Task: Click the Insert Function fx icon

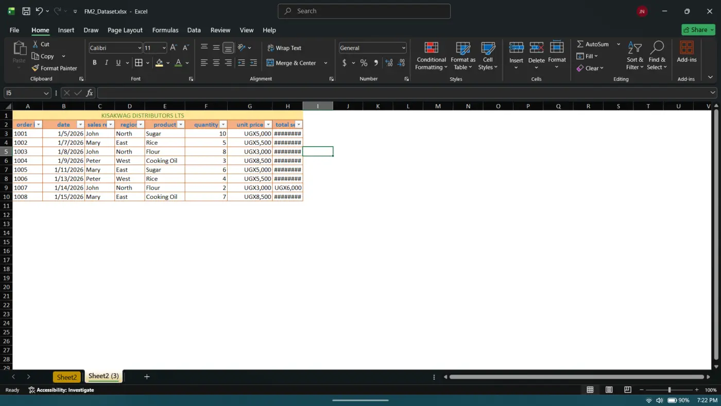Action: click(90, 93)
